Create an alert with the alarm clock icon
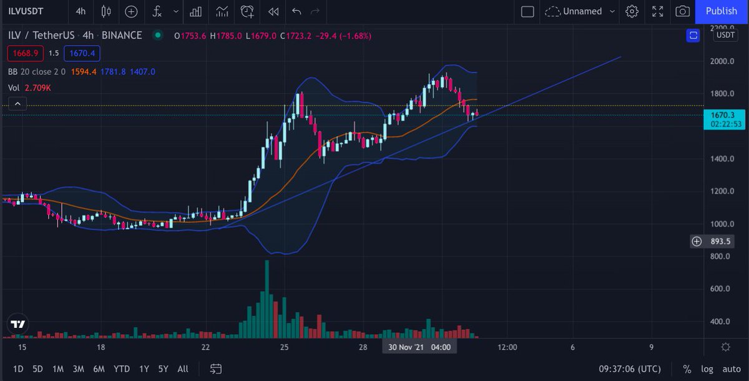 pyautogui.click(x=247, y=11)
